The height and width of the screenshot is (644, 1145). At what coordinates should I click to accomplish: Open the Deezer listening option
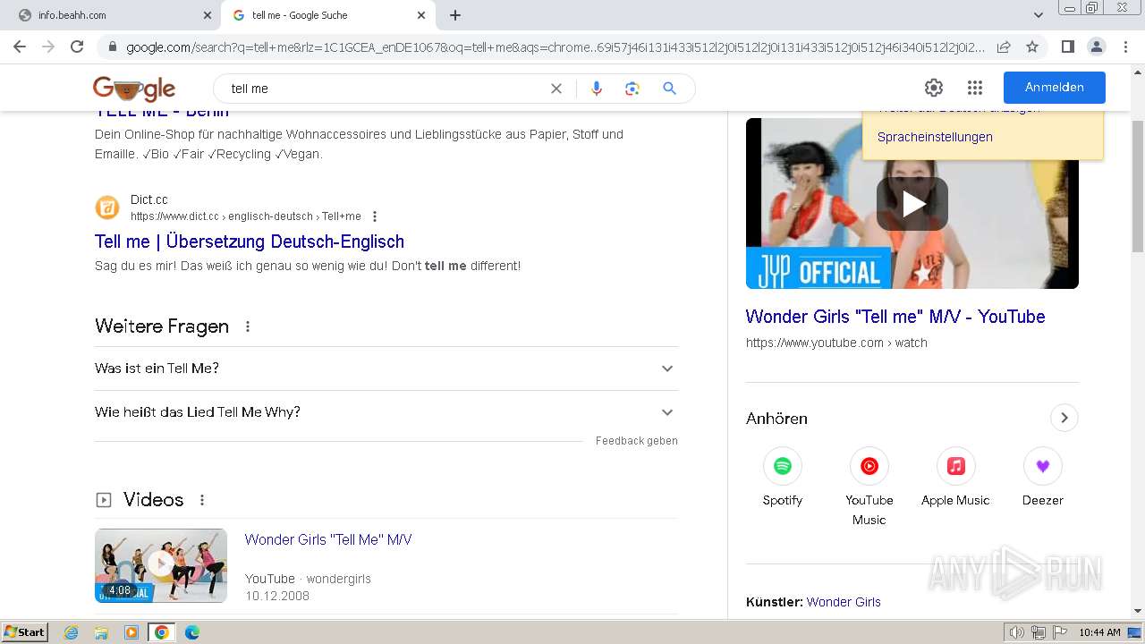coord(1043,479)
